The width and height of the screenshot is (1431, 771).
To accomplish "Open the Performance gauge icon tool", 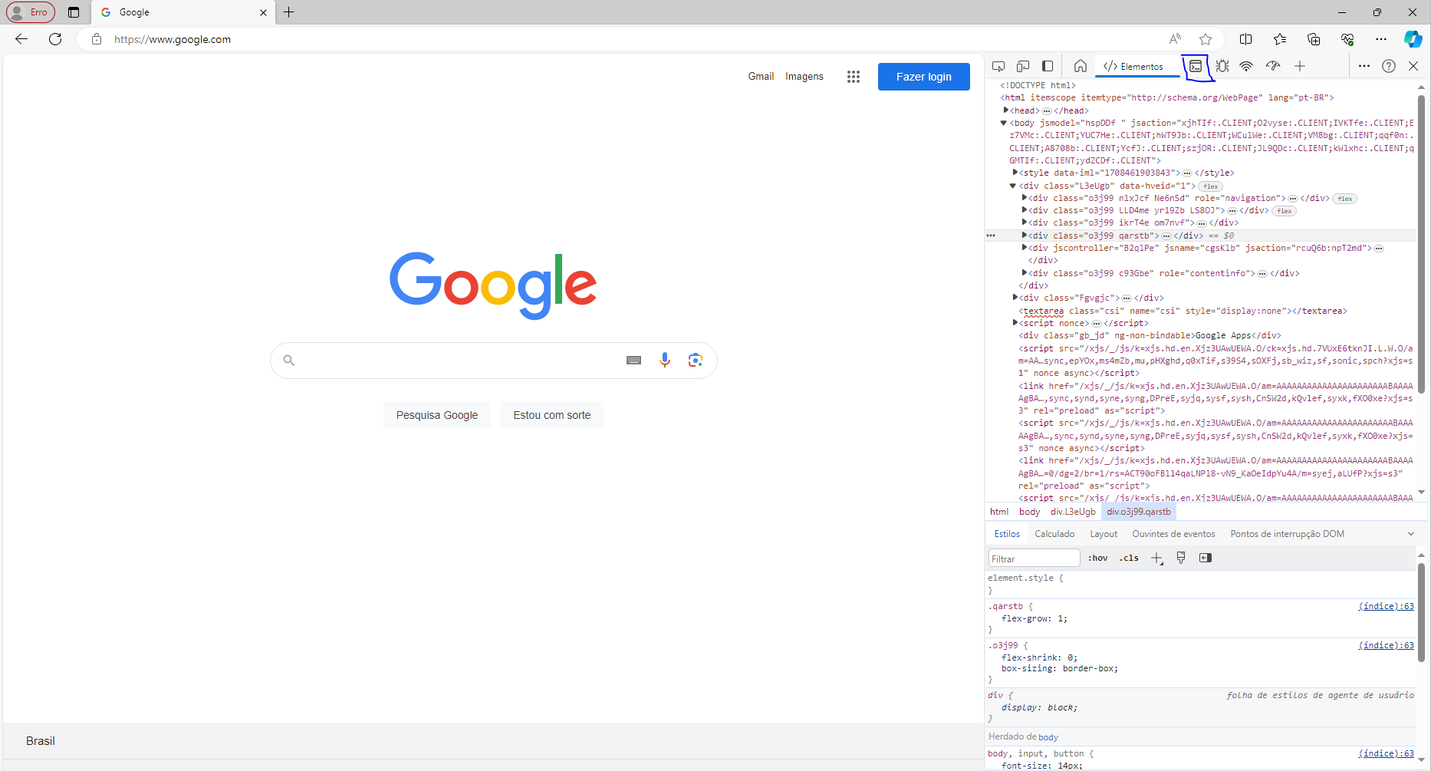I will pyautogui.click(x=1273, y=67).
